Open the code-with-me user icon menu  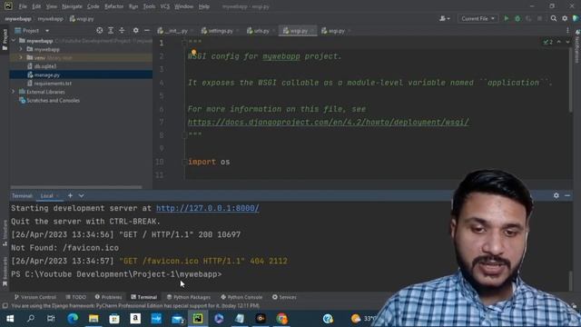(x=444, y=18)
